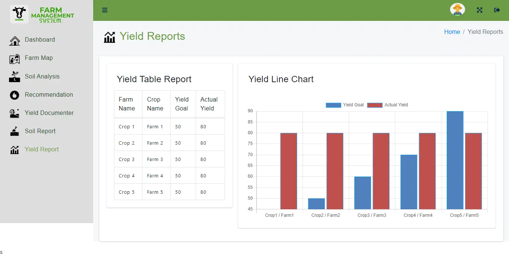
Task: Click the Crop 5 row in Yield Table Report
Action: [x=169, y=192]
